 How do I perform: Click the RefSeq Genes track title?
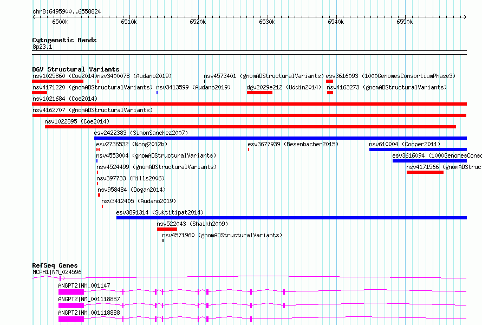point(55,265)
